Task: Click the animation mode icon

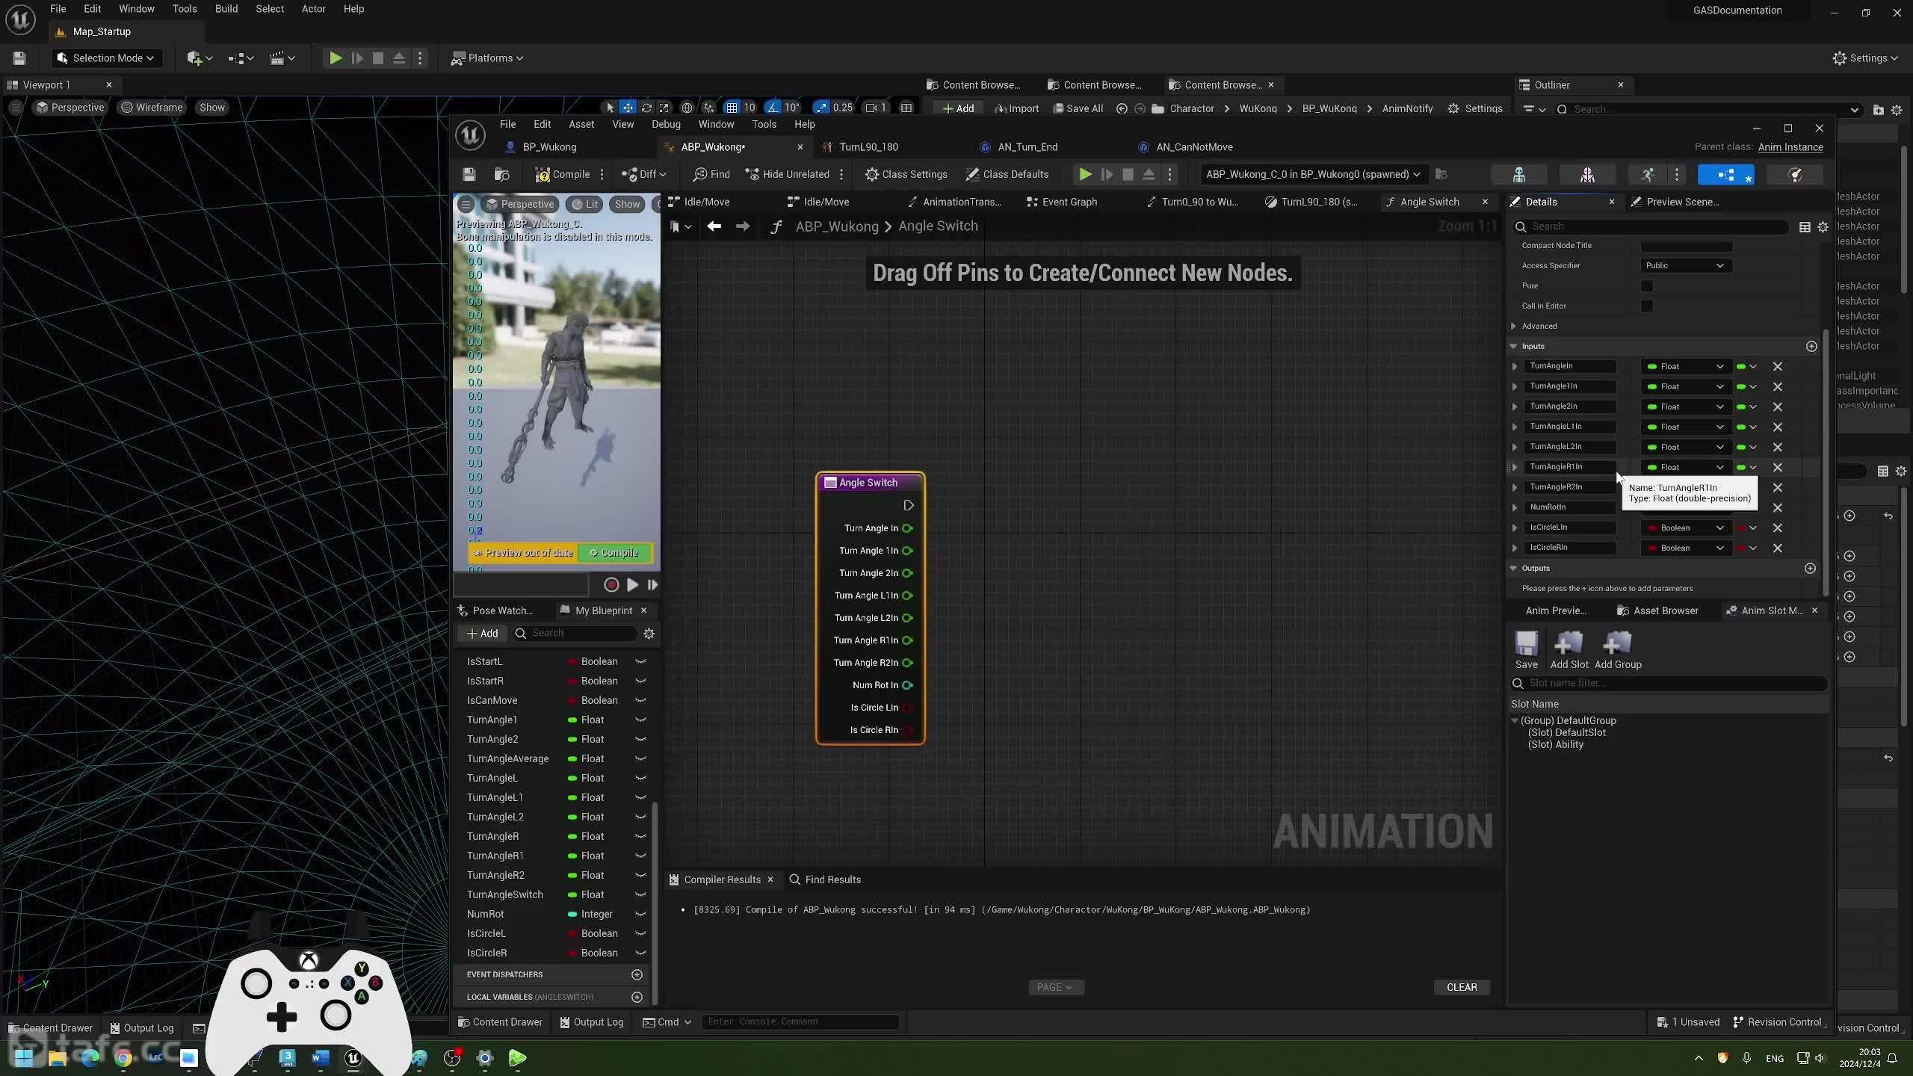Action: point(1648,175)
